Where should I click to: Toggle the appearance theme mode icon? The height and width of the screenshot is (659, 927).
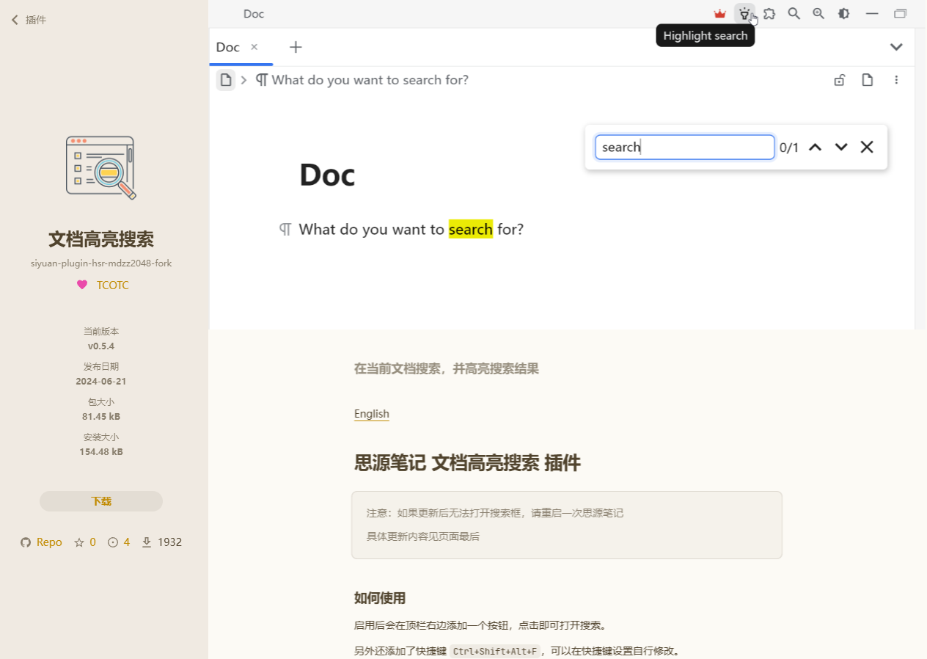click(843, 13)
